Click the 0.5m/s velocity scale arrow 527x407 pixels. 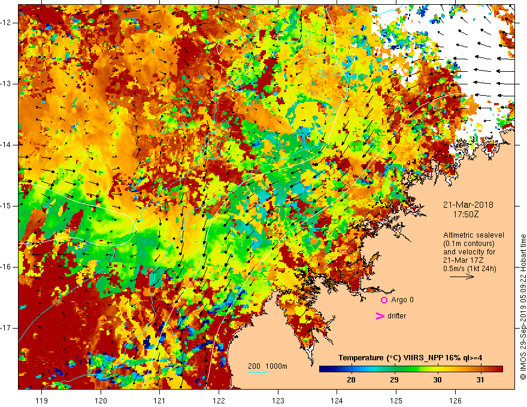462,277
